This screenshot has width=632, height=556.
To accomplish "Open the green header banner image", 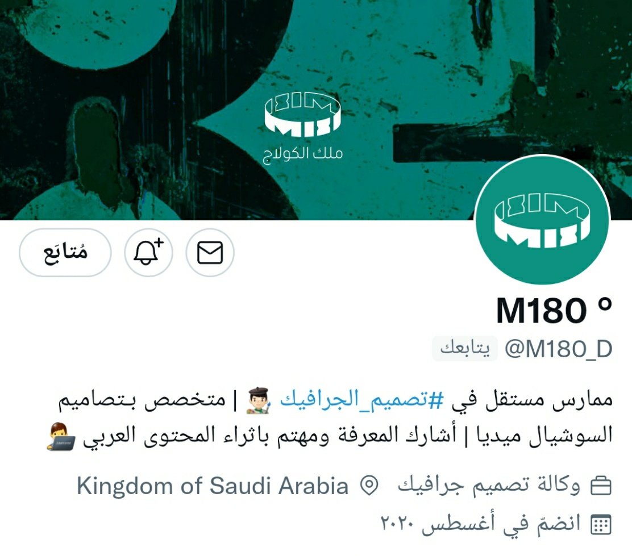I will coord(316,110).
